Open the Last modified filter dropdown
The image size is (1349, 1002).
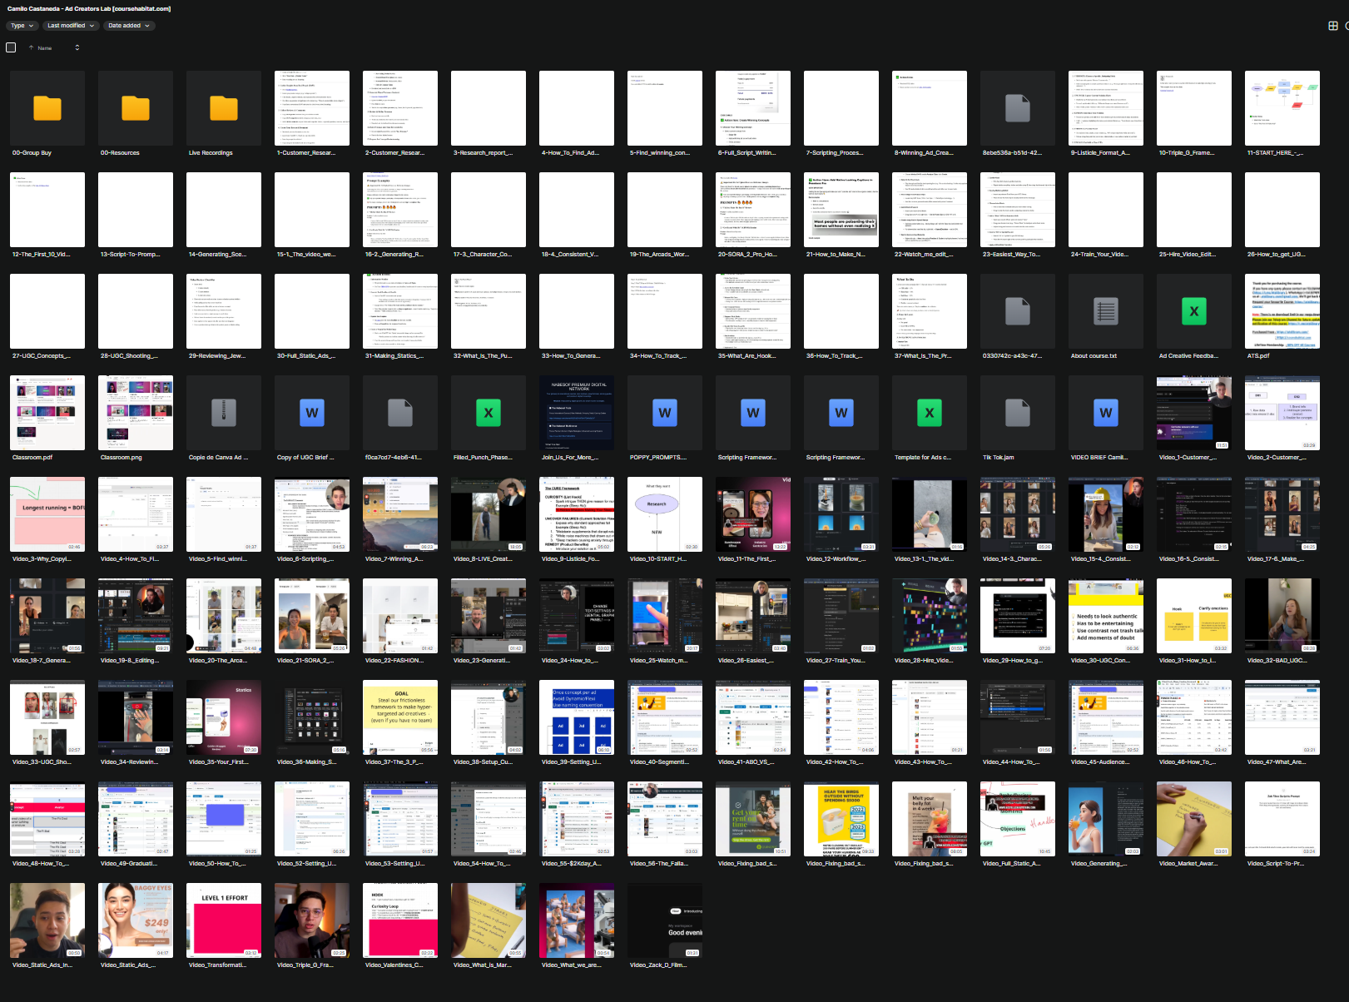point(71,26)
